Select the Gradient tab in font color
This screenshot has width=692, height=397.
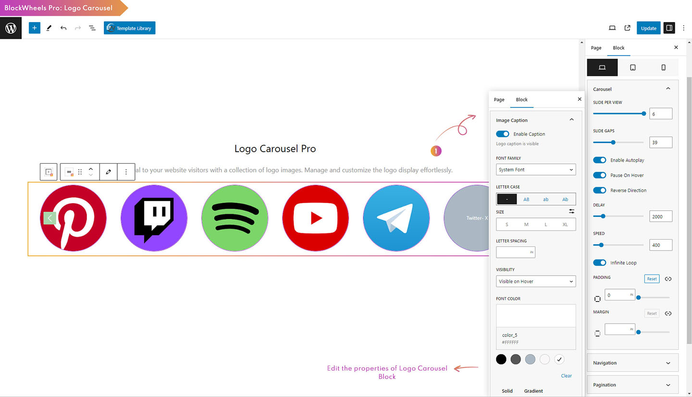click(533, 391)
